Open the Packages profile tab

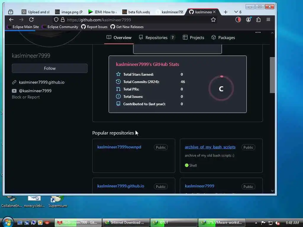point(223,38)
